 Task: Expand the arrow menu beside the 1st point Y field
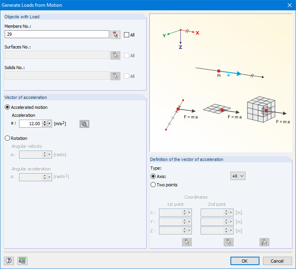click(190, 222)
